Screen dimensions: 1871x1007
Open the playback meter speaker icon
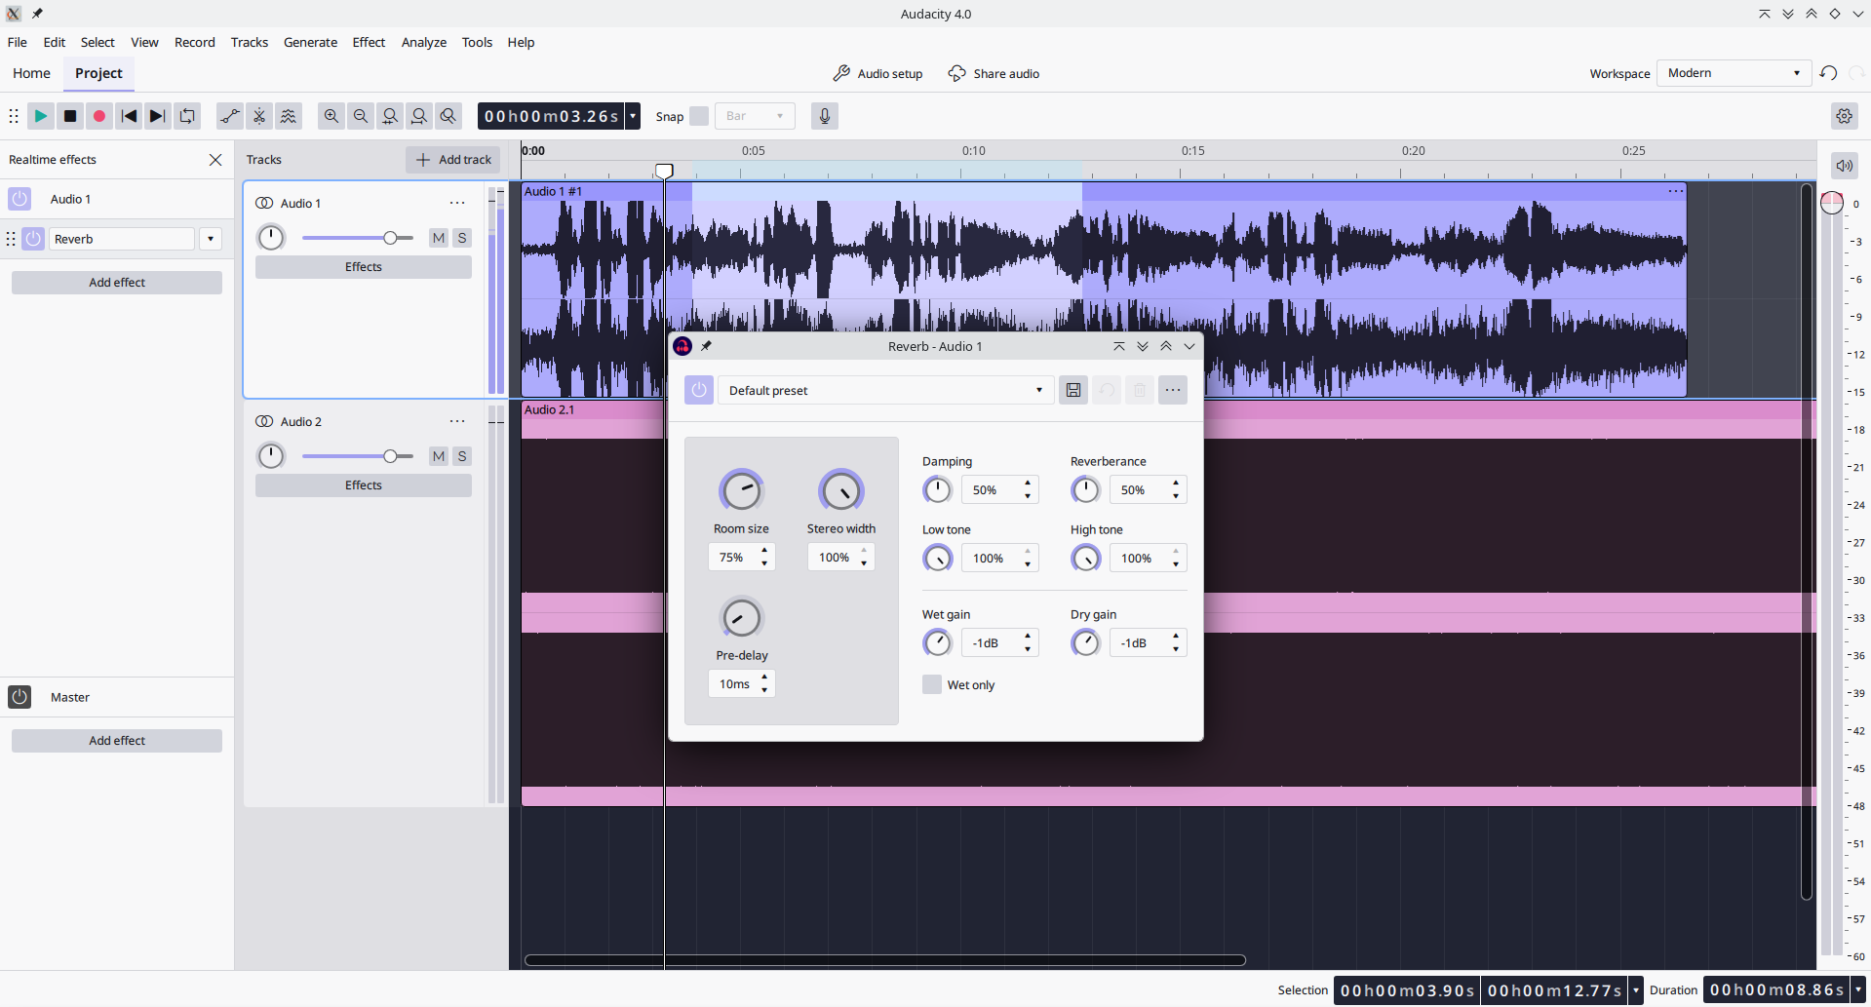1844,166
